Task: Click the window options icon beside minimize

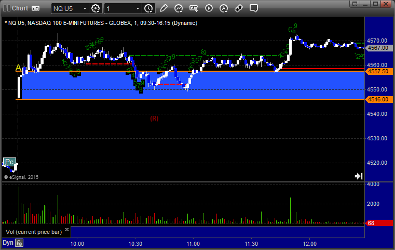Action: pyautogui.click(x=355, y=4)
